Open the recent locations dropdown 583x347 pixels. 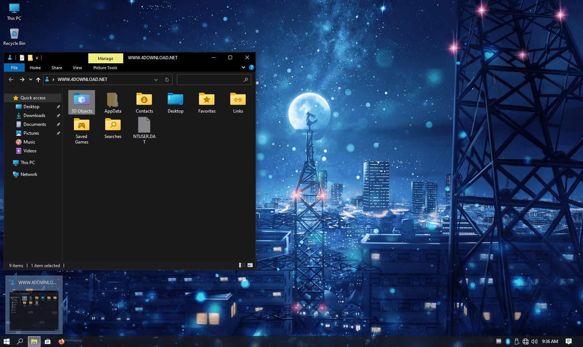31,79
